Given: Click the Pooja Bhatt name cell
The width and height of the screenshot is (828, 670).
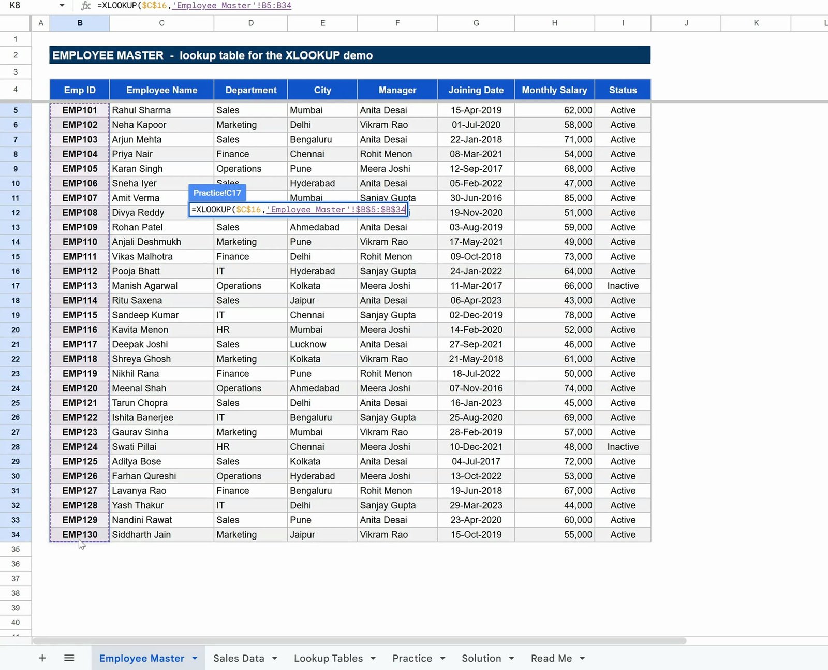Looking at the screenshot, I should pyautogui.click(x=161, y=271).
